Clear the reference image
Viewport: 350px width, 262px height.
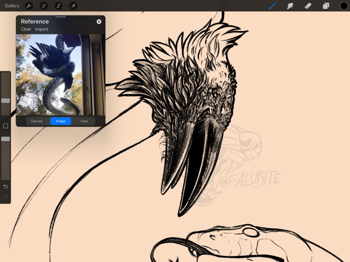click(x=26, y=29)
